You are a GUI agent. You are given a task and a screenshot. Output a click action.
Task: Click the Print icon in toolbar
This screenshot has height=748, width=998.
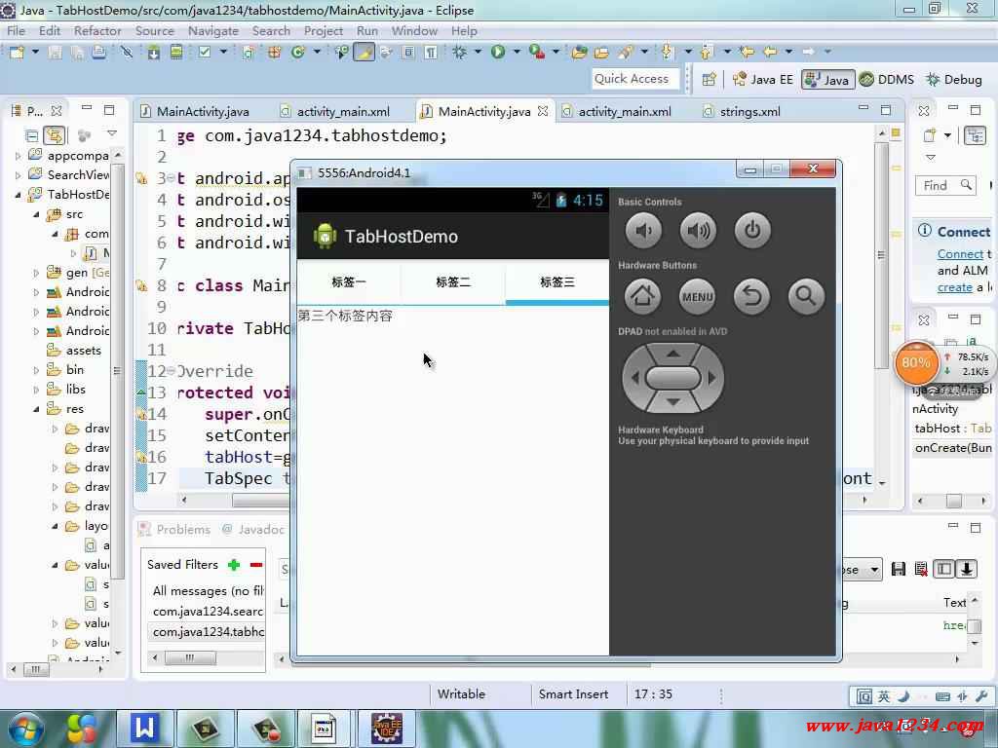pyautogui.click(x=98, y=52)
